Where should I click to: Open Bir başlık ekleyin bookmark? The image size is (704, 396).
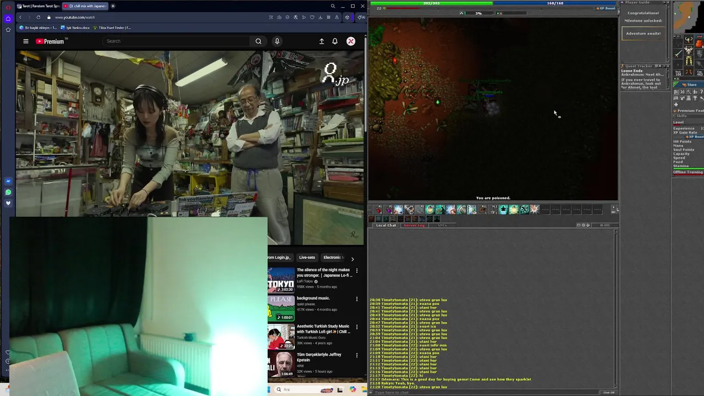[38, 28]
